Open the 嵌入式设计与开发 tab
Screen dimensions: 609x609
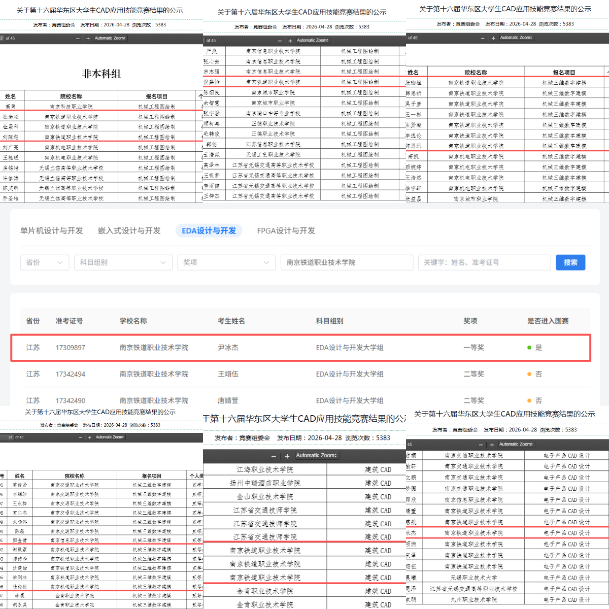(129, 231)
